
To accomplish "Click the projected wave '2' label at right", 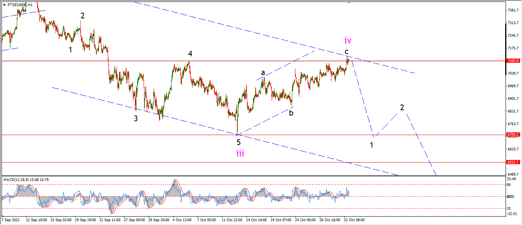I will [402, 108].
